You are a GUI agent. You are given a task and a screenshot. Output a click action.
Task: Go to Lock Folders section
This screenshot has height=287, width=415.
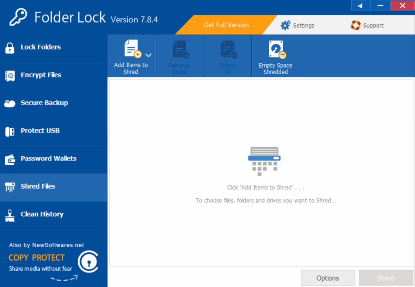click(54, 48)
